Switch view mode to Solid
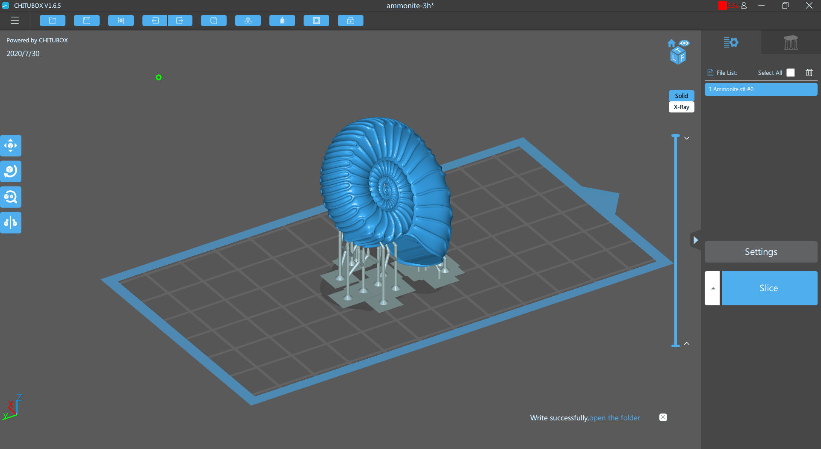821x449 pixels. [x=681, y=96]
